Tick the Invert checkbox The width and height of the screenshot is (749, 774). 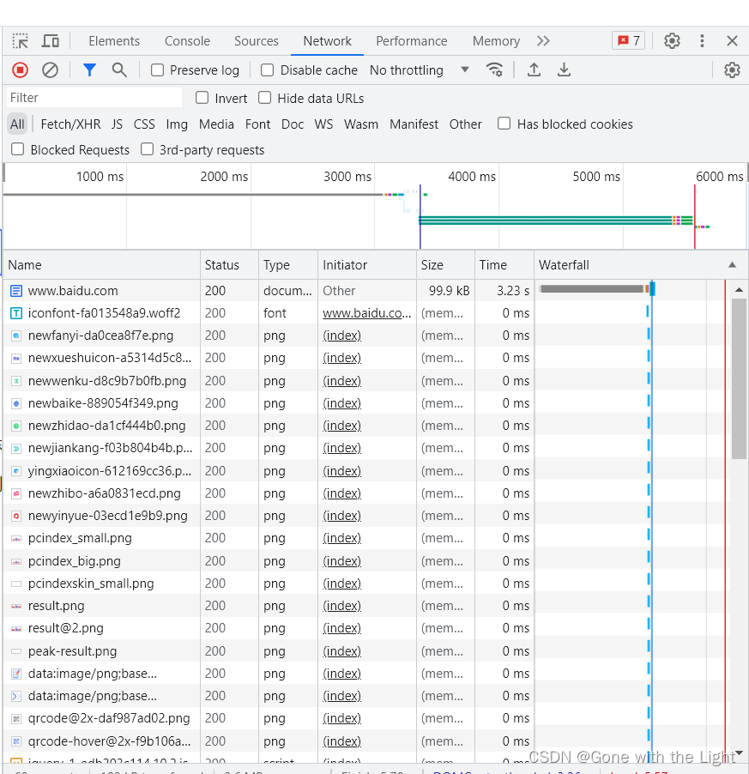point(202,98)
